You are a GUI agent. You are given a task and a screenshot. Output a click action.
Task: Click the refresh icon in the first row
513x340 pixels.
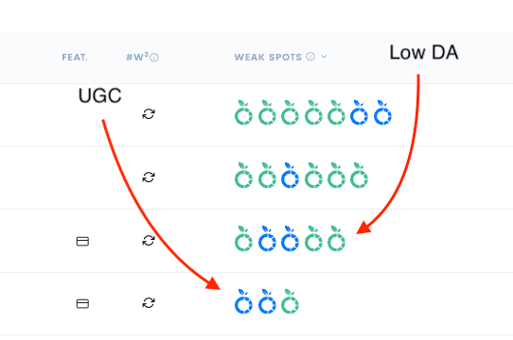click(x=149, y=114)
